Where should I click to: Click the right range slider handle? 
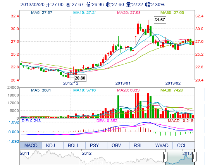[x=195, y=157]
